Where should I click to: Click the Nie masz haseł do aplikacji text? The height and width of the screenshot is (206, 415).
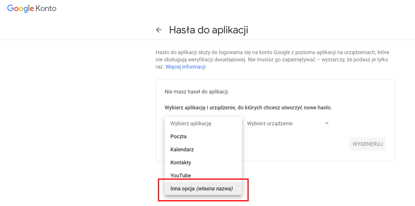[197, 92]
